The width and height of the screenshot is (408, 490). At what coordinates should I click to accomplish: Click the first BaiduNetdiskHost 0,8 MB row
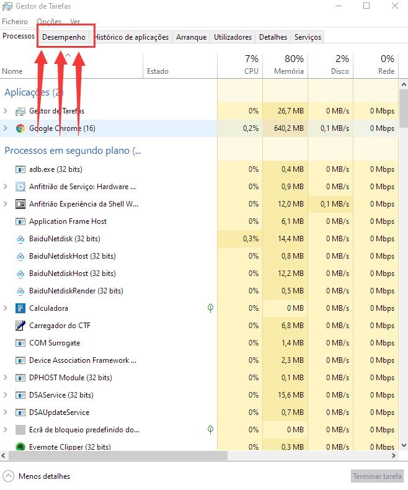[199, 256]
